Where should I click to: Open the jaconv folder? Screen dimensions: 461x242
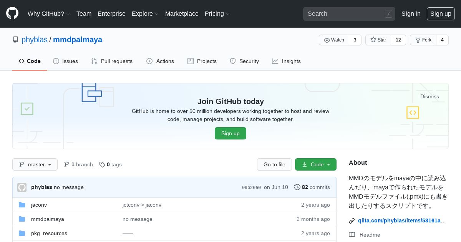[x=39, y=205]
